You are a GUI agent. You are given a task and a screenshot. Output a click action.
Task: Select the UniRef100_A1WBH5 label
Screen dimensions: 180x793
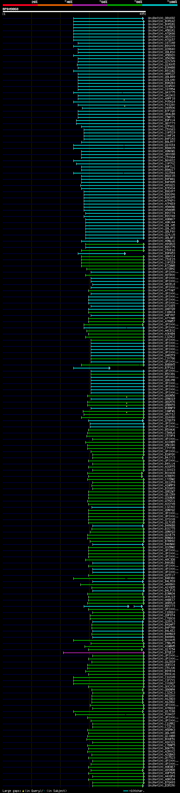161,646
